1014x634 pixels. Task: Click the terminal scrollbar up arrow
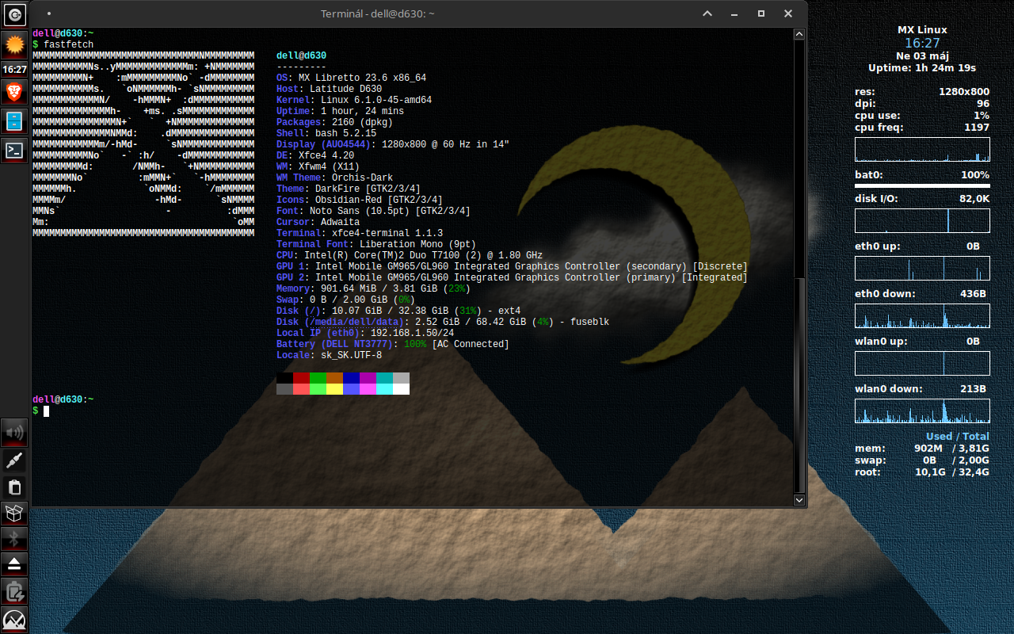coord(799,34)
